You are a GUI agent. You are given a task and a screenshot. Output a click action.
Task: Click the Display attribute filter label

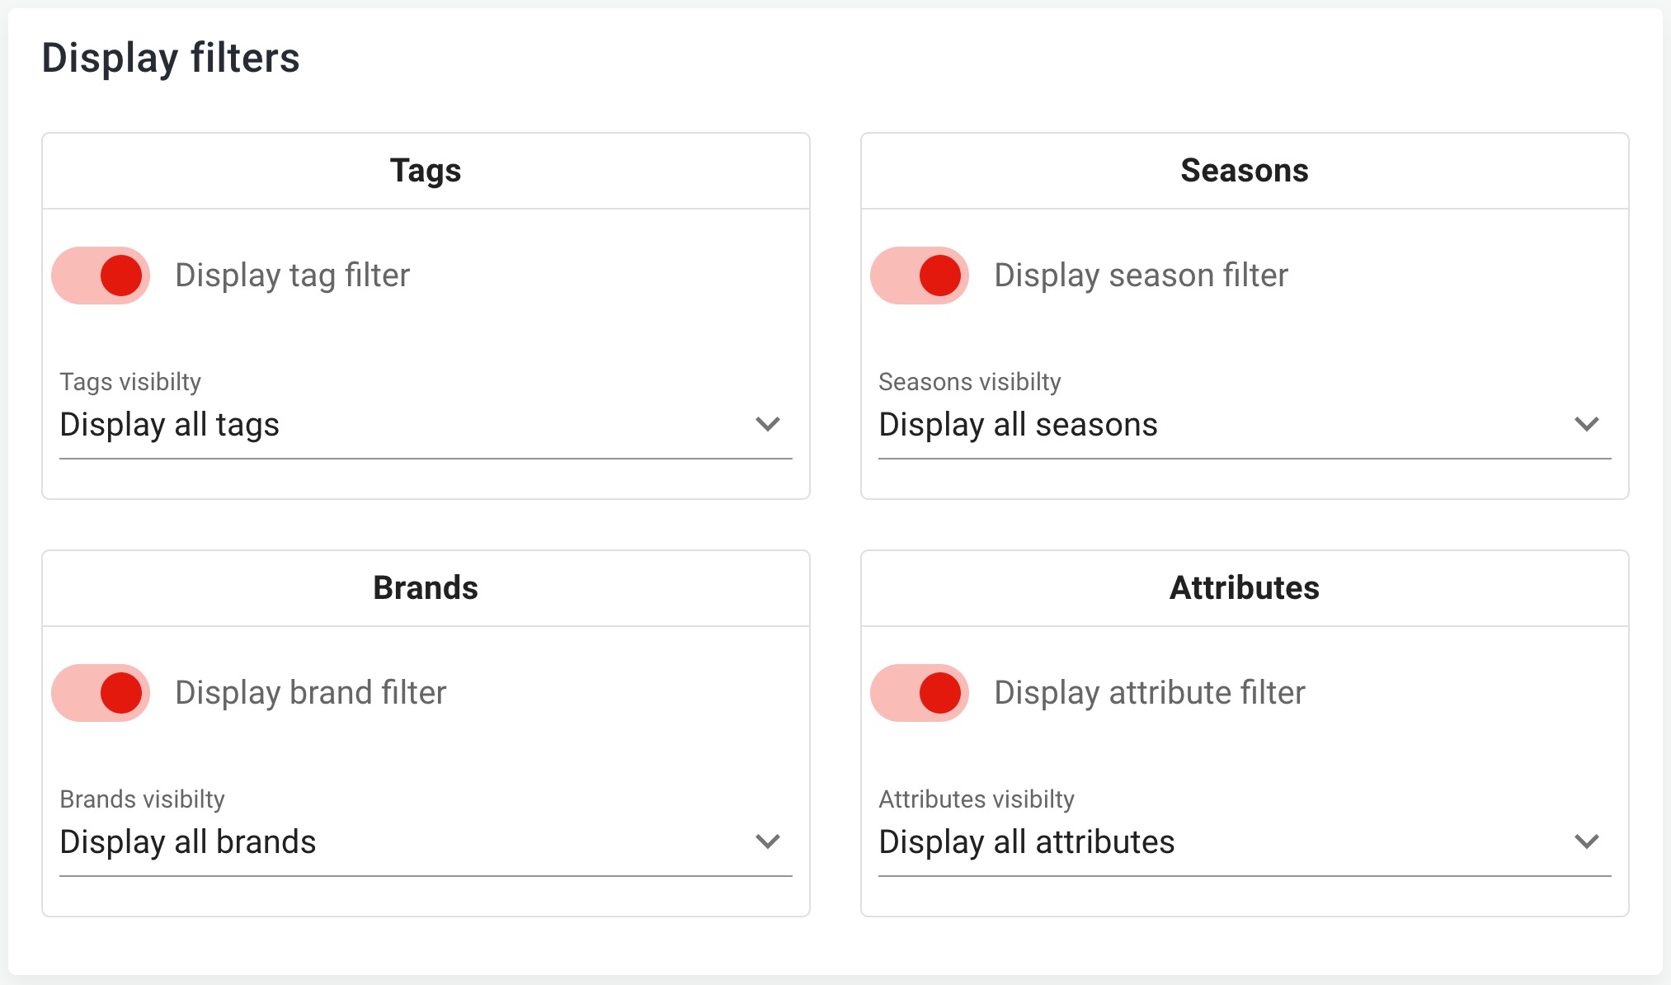[1150, 693]
